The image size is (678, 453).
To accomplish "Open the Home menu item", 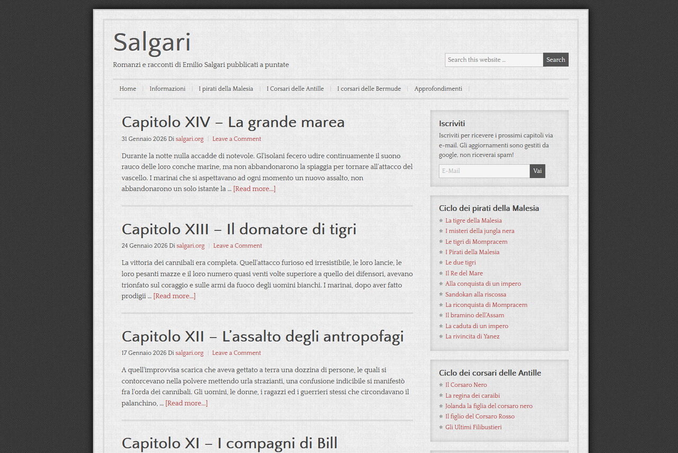I will (127, 88).
